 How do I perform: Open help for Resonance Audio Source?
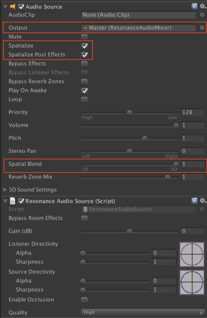coord(194,201)
